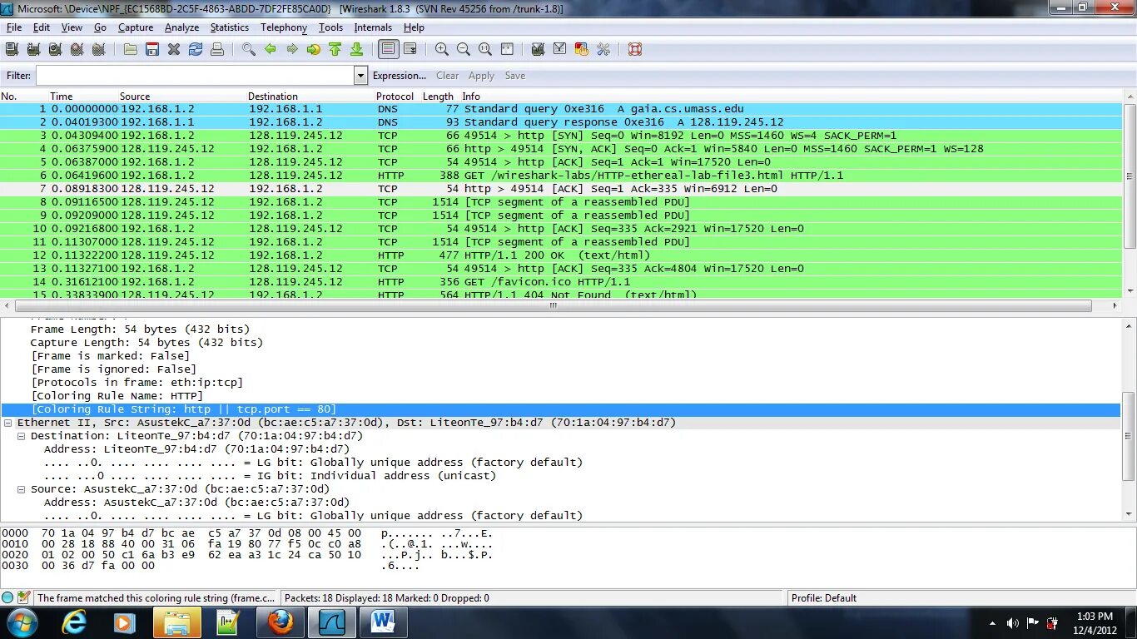Clear the display filter

448,76
